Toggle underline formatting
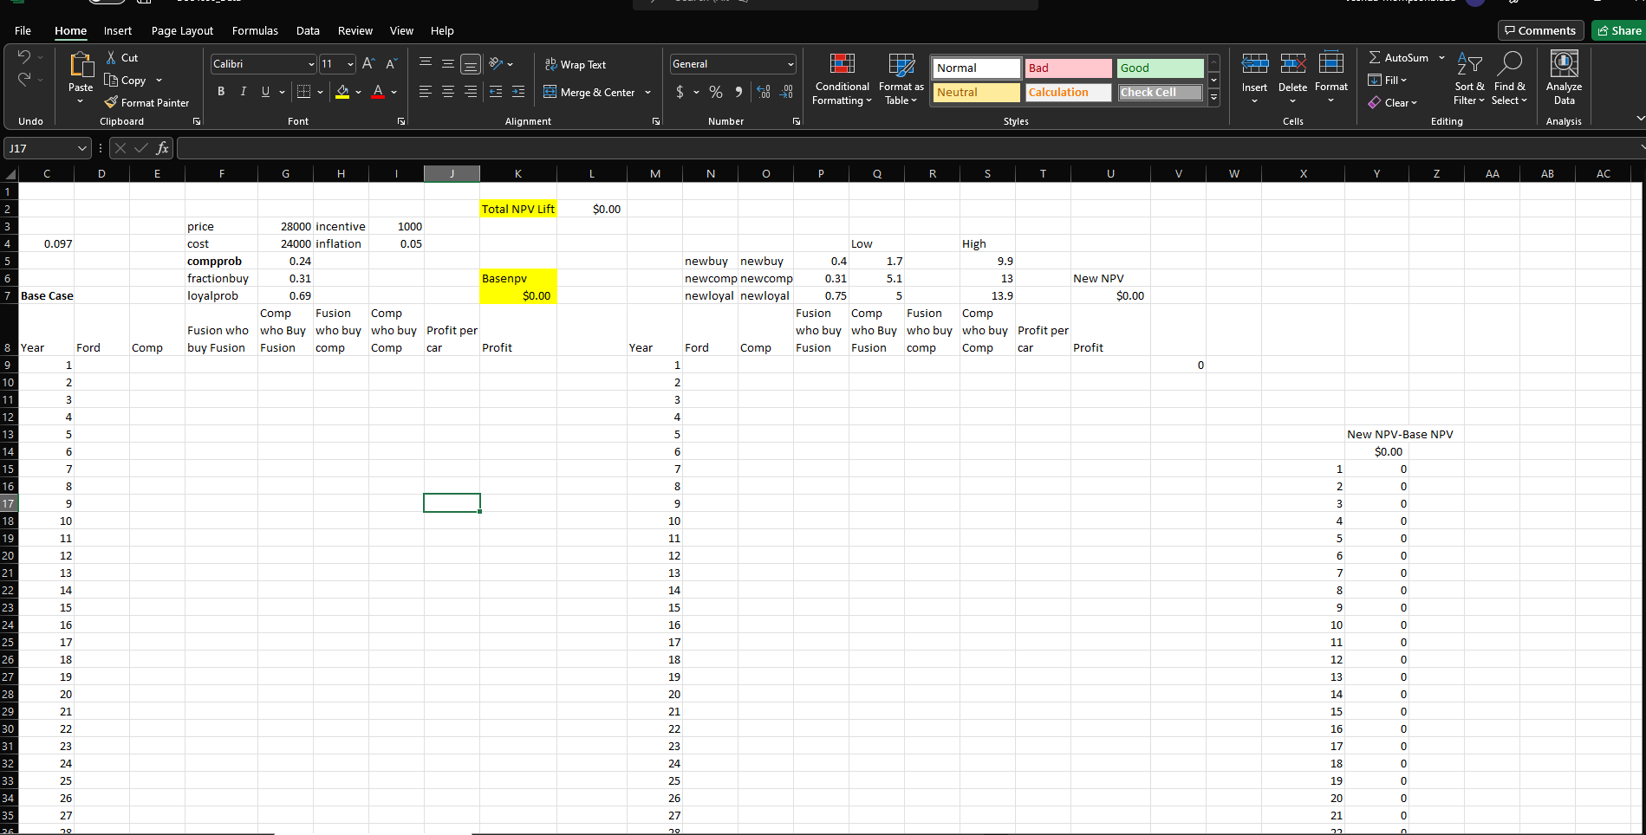1646x835 pixels. (264, 91)
